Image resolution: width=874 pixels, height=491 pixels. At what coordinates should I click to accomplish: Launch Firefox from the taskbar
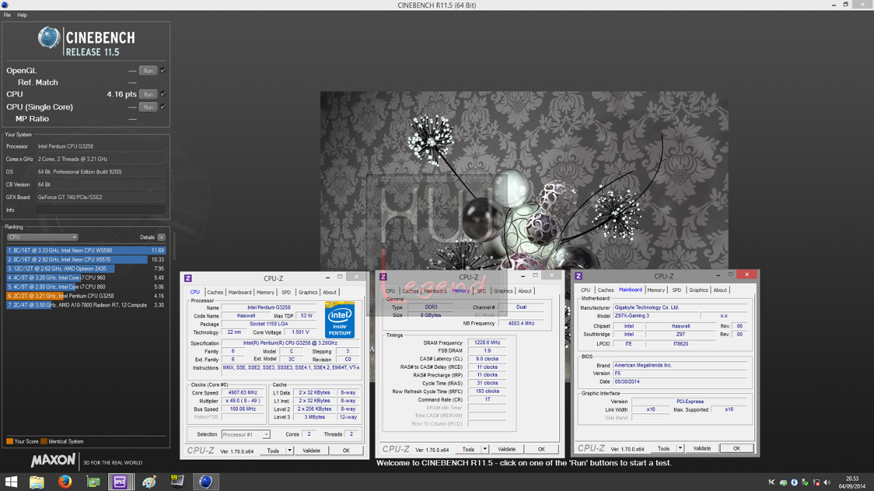65,482
